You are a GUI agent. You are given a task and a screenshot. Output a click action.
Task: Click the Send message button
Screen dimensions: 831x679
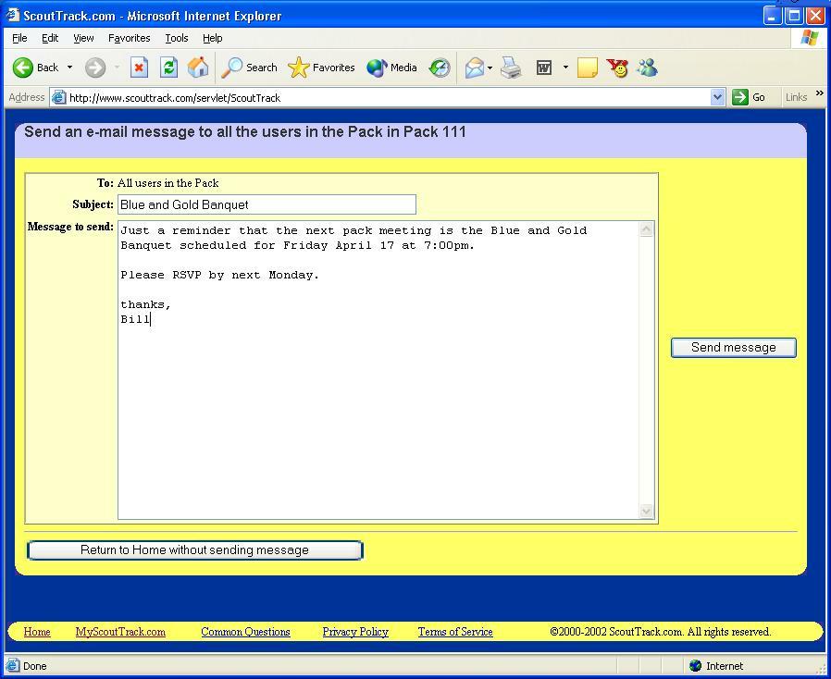pos(734,348)
